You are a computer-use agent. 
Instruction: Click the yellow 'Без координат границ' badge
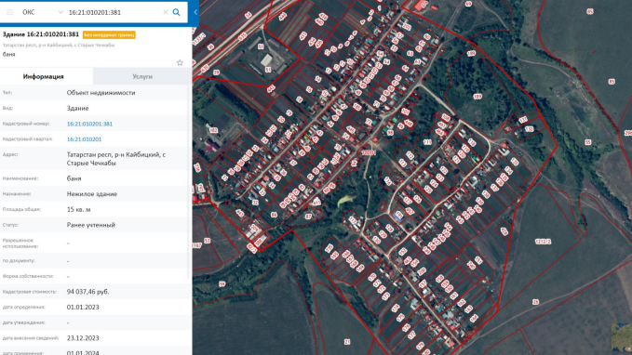pos(109,35)
